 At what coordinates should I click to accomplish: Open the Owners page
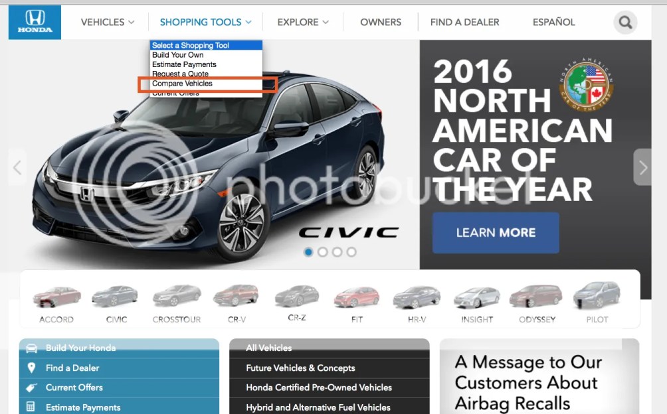tap(381, 22)
